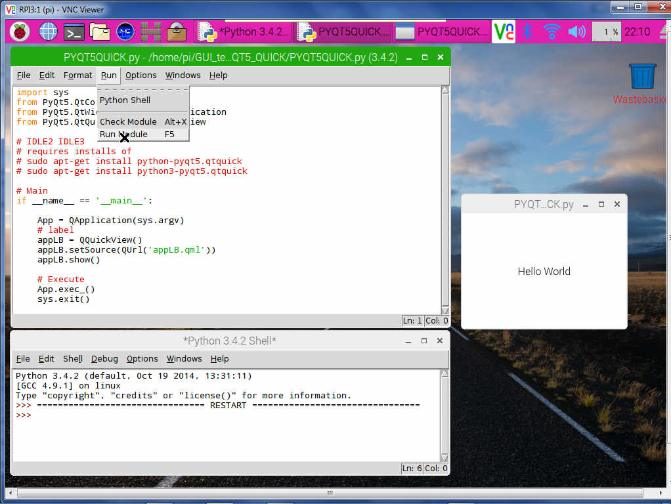Open the terminal from the panel
The height and width of the screenshot is (504, 671).
(74, 31)
